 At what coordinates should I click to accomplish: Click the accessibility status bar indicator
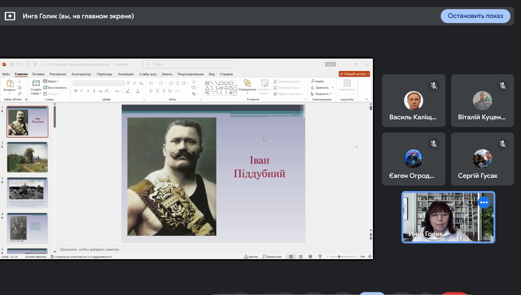[81, 257]
